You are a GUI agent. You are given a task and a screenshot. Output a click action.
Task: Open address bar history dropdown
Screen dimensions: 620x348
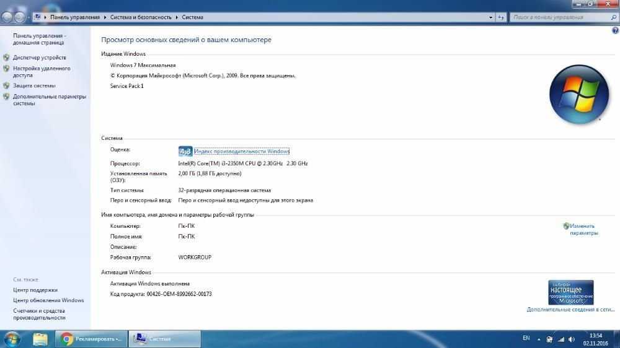[490, 17]
